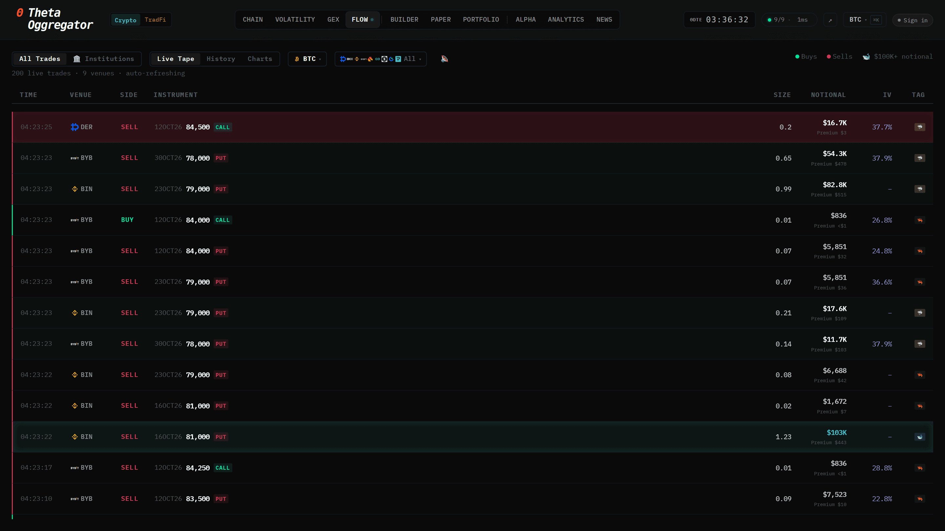Toggle the Sells legend indicator
The image size is (945, 531).
pyautogui.click(x=839, y=56)
